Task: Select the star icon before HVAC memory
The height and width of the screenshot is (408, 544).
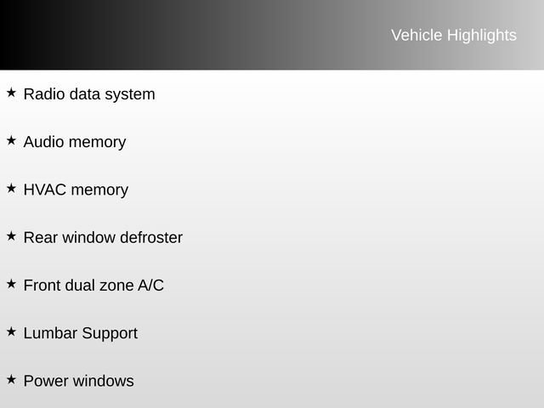Action: [11, 188]
